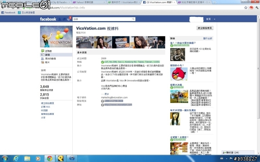Open the friend requests icon in Facebook header
Image resolution: width=260 pixels, height=162 pixels.
click(x=60, y=19)
